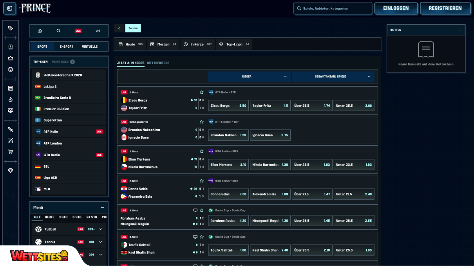Show live events via red LIVE icon
Image resolution: width=474 pixels, height=266 pixels.
(78, 30)
